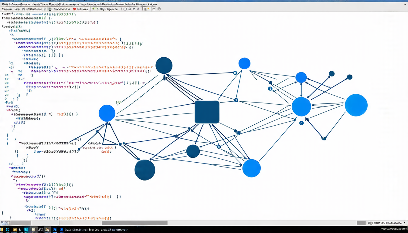Click the yellow marker icon in the toolbar
This screenshot has height=233, width=408.
[x=148, y=9]
